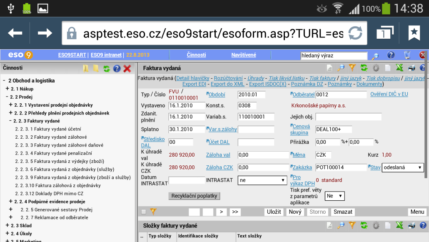The width and height of the screenshot is (429, 242).
Task: Collapse 2. 2 Prodej tree node
Action: click(7, 97)
